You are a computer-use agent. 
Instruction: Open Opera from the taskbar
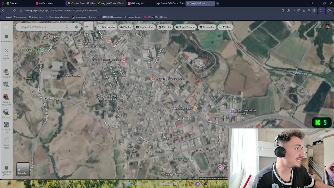(190, 184)
